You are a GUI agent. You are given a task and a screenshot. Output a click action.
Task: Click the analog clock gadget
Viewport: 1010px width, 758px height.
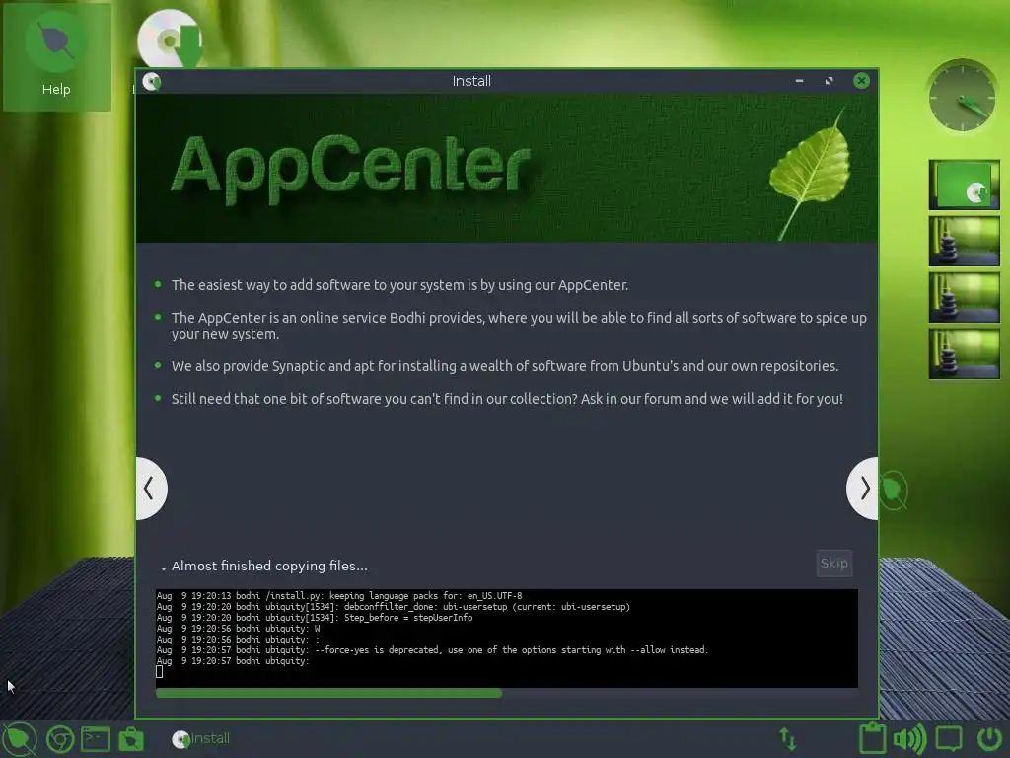(x=963, y=96)
